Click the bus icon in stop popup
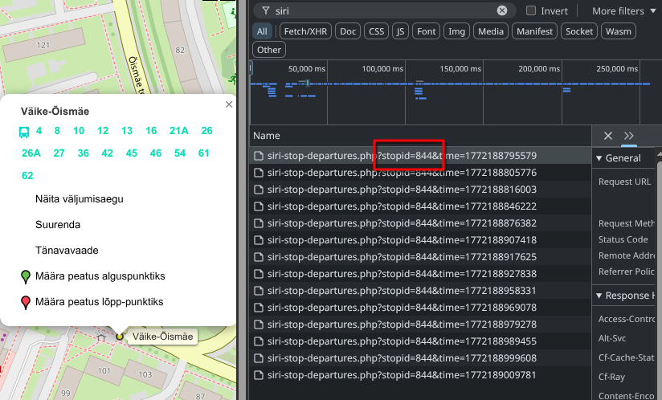Viewport: 662px width, 400px height. pos(25,131)
